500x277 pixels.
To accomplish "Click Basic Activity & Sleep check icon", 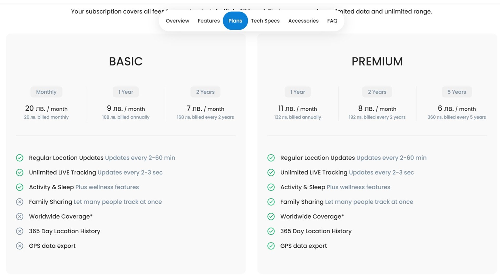I will (x=20, y=187).
